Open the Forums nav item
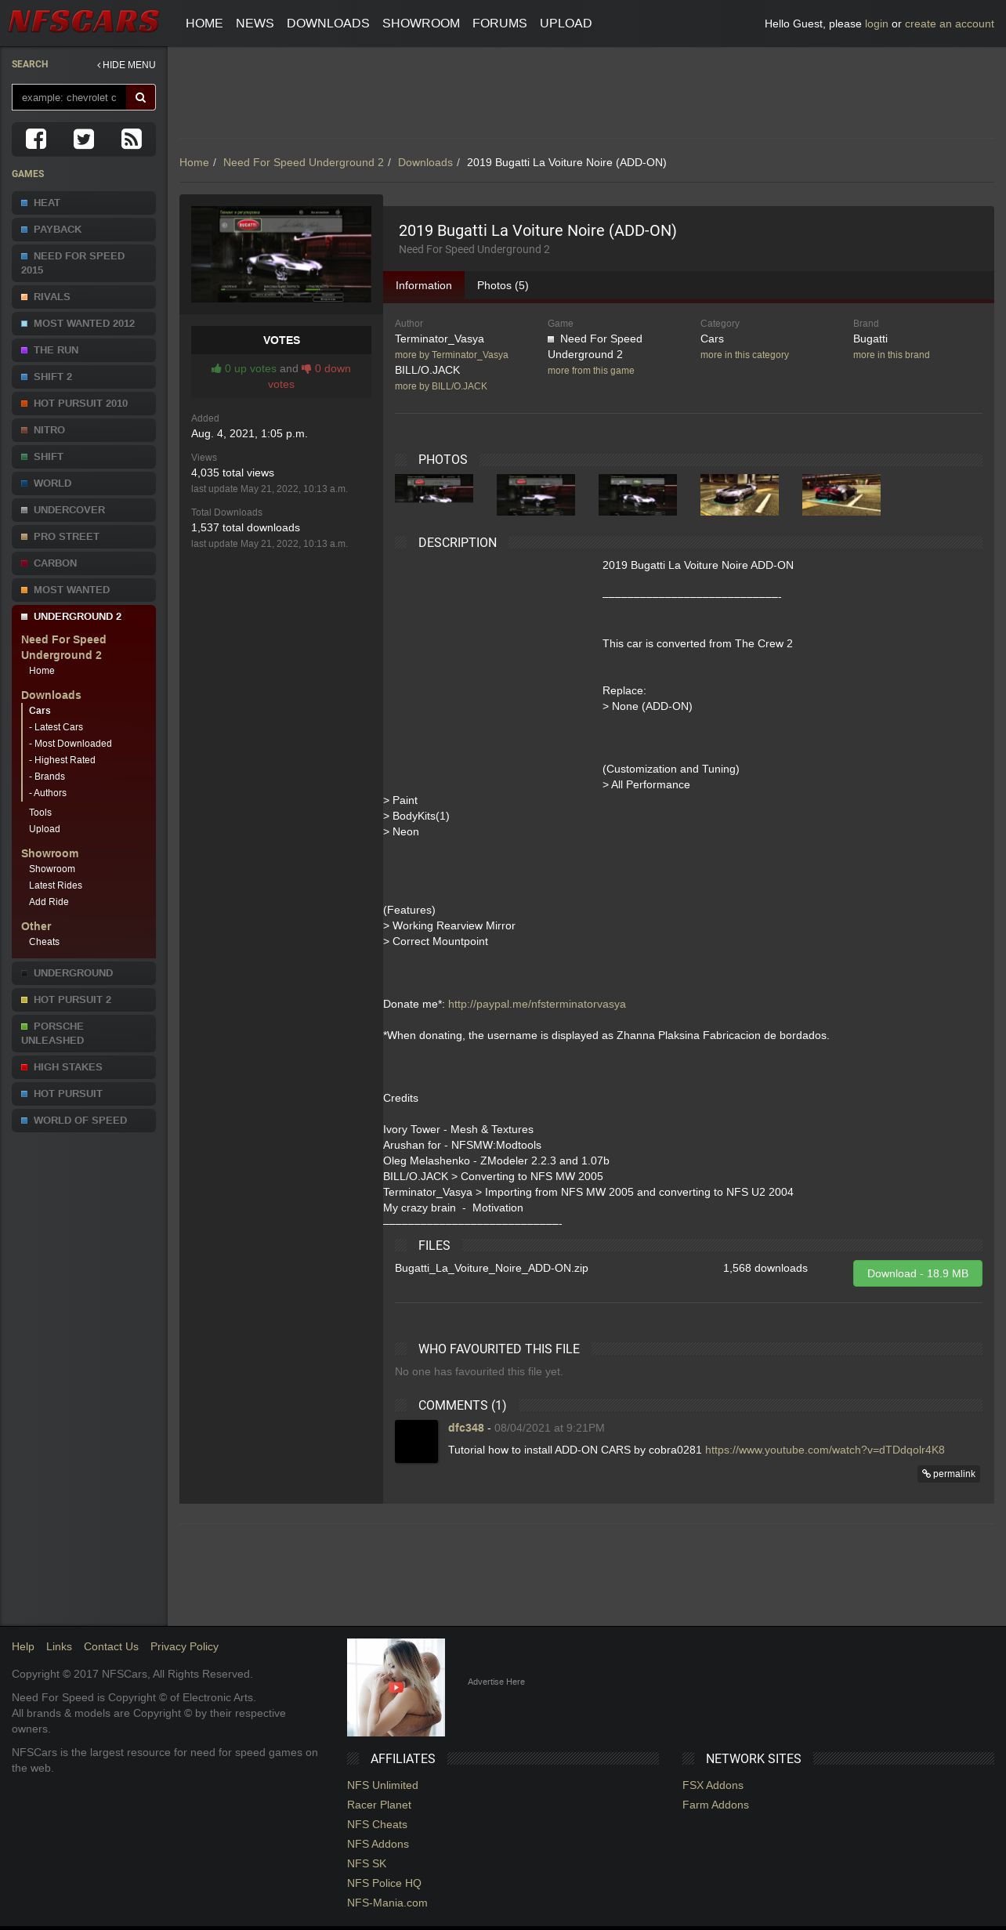Image resolution: width=1006 pixels, height=1930 pixels. pos(500,24)
